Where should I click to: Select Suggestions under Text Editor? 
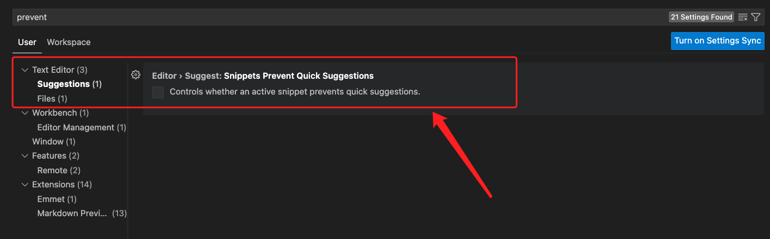pyautogui.click(x=70, y=84)
